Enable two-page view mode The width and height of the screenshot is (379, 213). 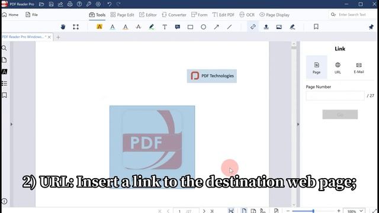(253, 211)
